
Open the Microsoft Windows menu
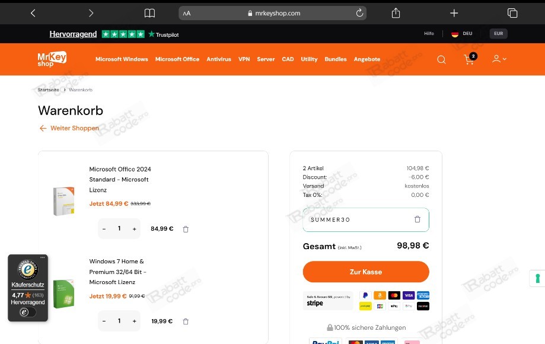click(x=122, y=59)
